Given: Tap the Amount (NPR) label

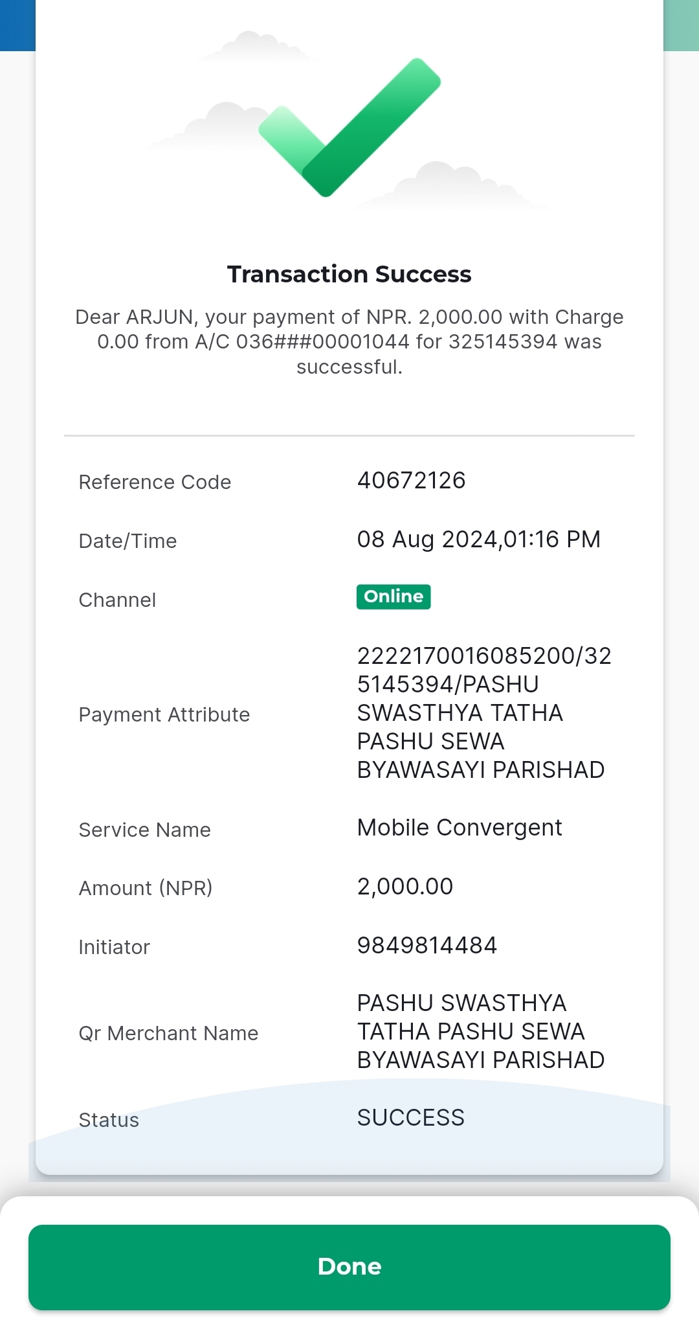Looking at the screenshot, I should tap(146, 888).
